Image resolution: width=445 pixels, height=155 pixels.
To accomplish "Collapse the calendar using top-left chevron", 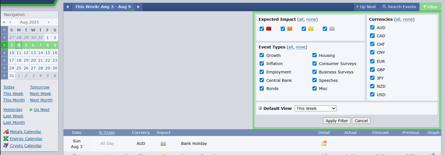I will point(4,30).
